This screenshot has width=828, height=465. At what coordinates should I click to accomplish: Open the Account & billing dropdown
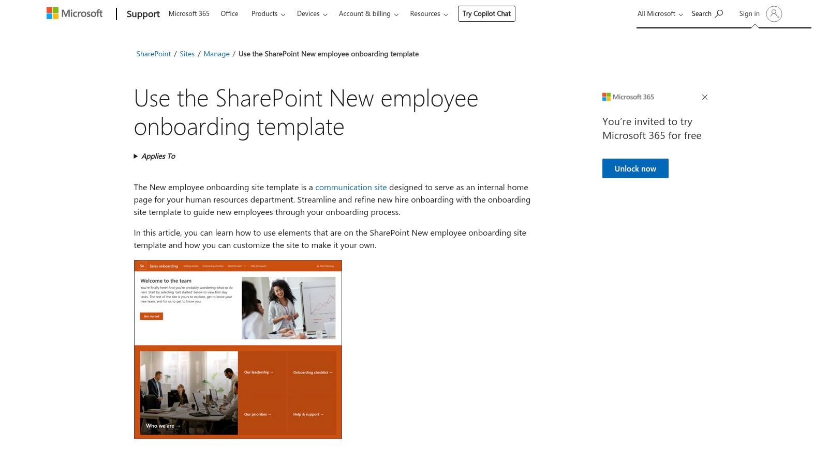click(368, 14)
